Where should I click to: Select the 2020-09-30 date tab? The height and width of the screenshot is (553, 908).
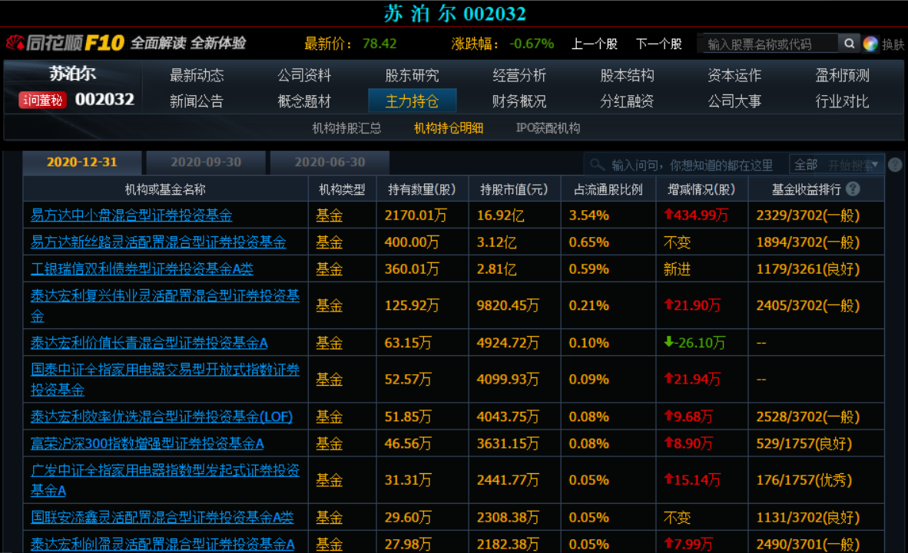click(x=206, y=163)
